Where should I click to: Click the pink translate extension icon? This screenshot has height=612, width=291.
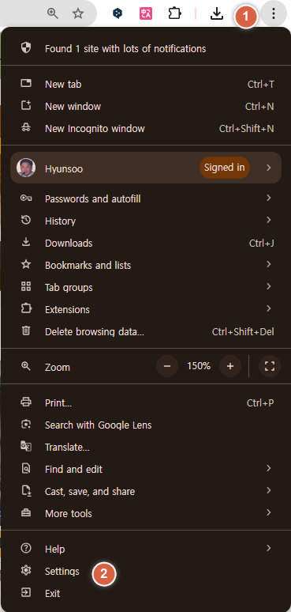pos(146,13)
